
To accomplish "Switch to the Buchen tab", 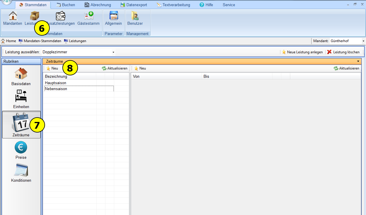I will (x=66, y=5).
